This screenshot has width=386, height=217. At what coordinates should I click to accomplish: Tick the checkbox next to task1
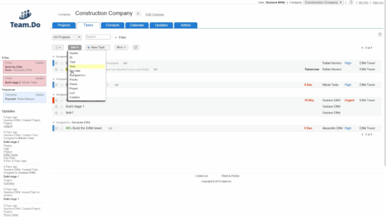[56, 113]
